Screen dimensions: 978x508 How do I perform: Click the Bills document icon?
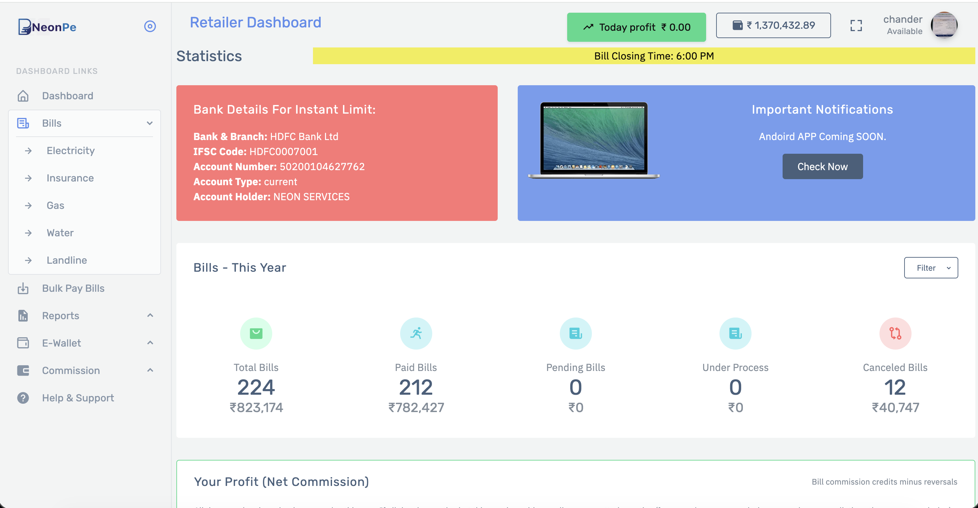(x=23, y=123)
